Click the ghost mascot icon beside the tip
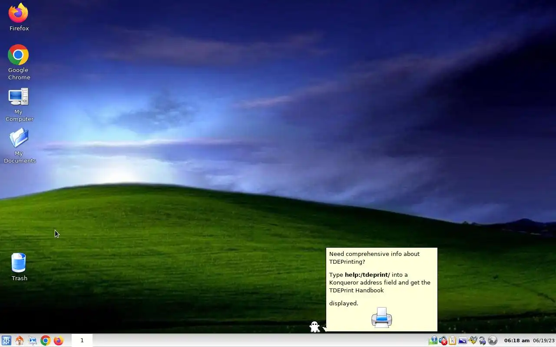556x347 pixels. pyautogui.click(x=314, y=327)
